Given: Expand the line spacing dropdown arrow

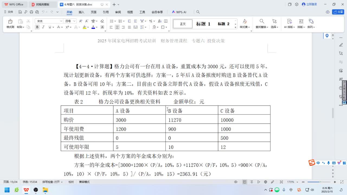Looking at the screenshot, I should click(146, 27).
